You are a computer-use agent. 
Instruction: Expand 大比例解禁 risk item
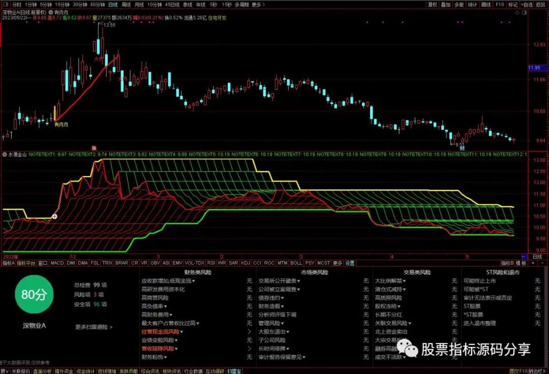click(x=390, y=281)
